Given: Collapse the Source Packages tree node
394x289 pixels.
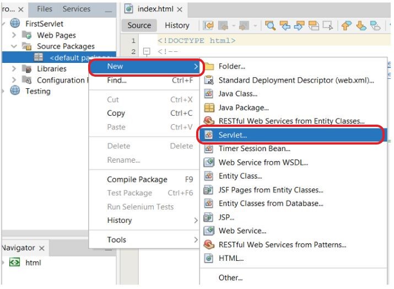Looking at the screenshot, I should (14, 46).
